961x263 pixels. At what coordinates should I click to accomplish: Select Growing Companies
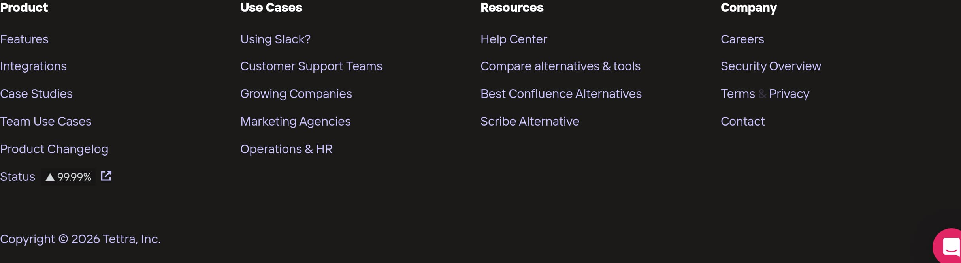point(296,94)
